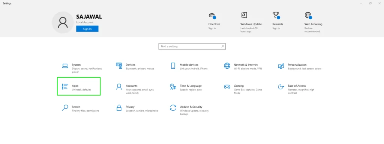Click the SAJAWAL profile avatar picture
The height and width of the screenshot is (144, 384).
63,22
